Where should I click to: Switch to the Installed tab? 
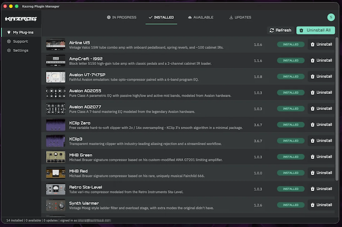tap(161, 17)
